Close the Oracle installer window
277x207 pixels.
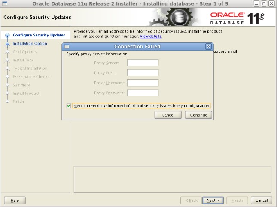click(x=271, y=4)
